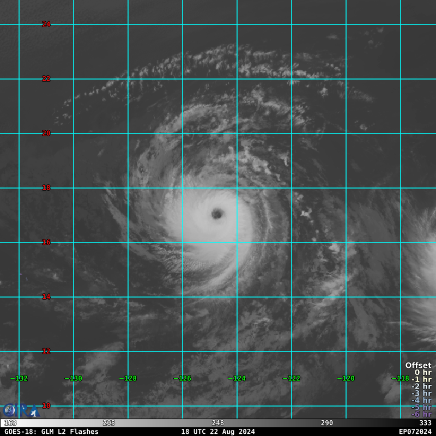Select the -6 hr offset legend entry
The height and width of the screenshot is (436, 436).
(421, 414)
